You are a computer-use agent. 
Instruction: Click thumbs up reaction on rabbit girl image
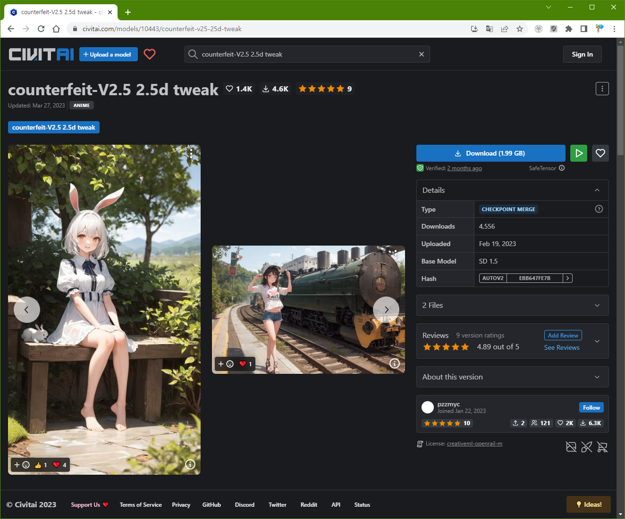41,465
